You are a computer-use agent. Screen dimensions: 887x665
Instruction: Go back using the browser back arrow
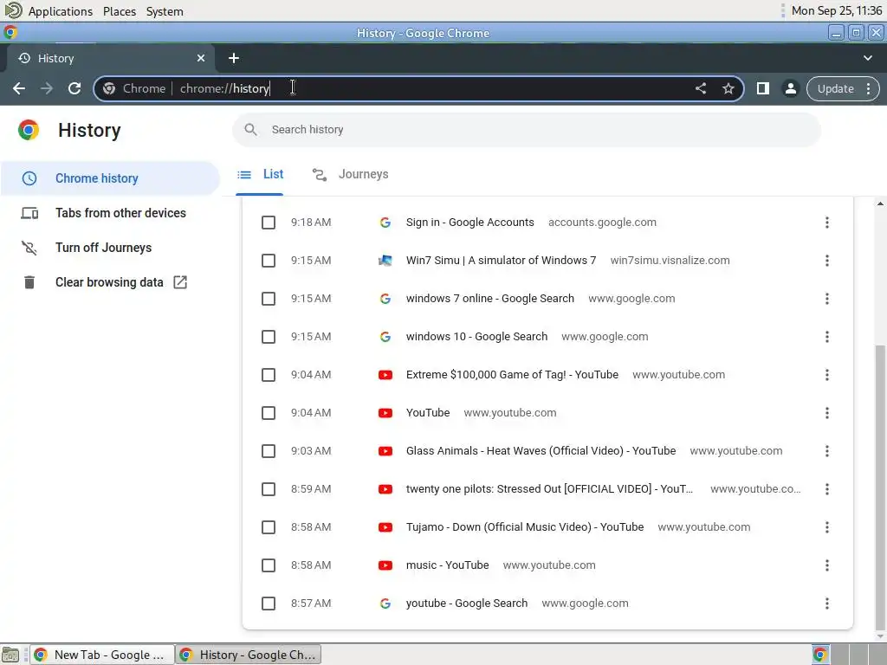(x=19, y=88)
